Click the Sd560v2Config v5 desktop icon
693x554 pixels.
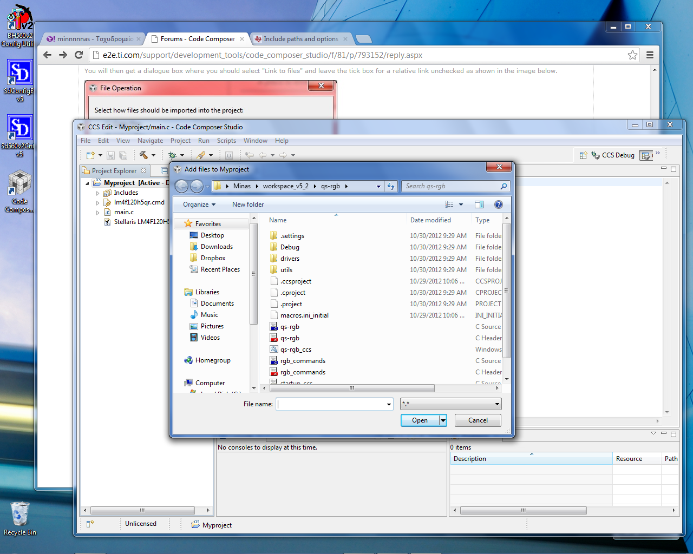[19, 136]
